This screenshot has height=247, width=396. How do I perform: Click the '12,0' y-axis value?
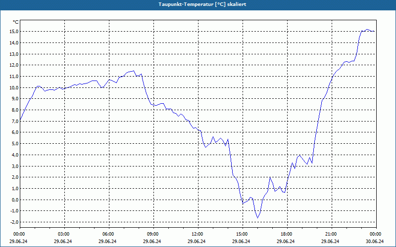point(14,65)
